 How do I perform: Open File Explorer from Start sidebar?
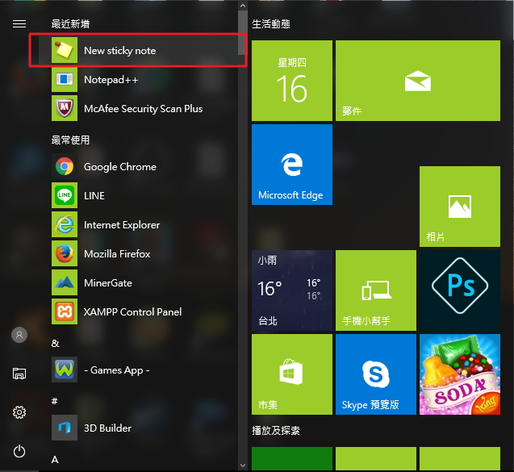pyautogui.click(x=19, y=374)
